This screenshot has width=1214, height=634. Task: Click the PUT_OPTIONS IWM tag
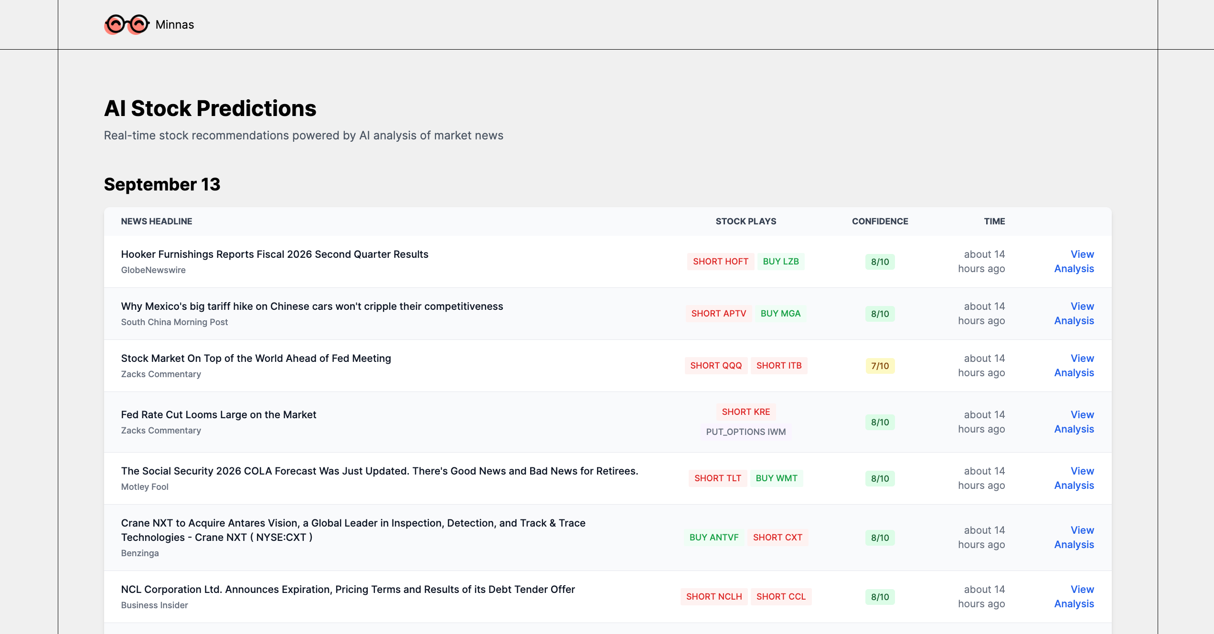(745, 432)
